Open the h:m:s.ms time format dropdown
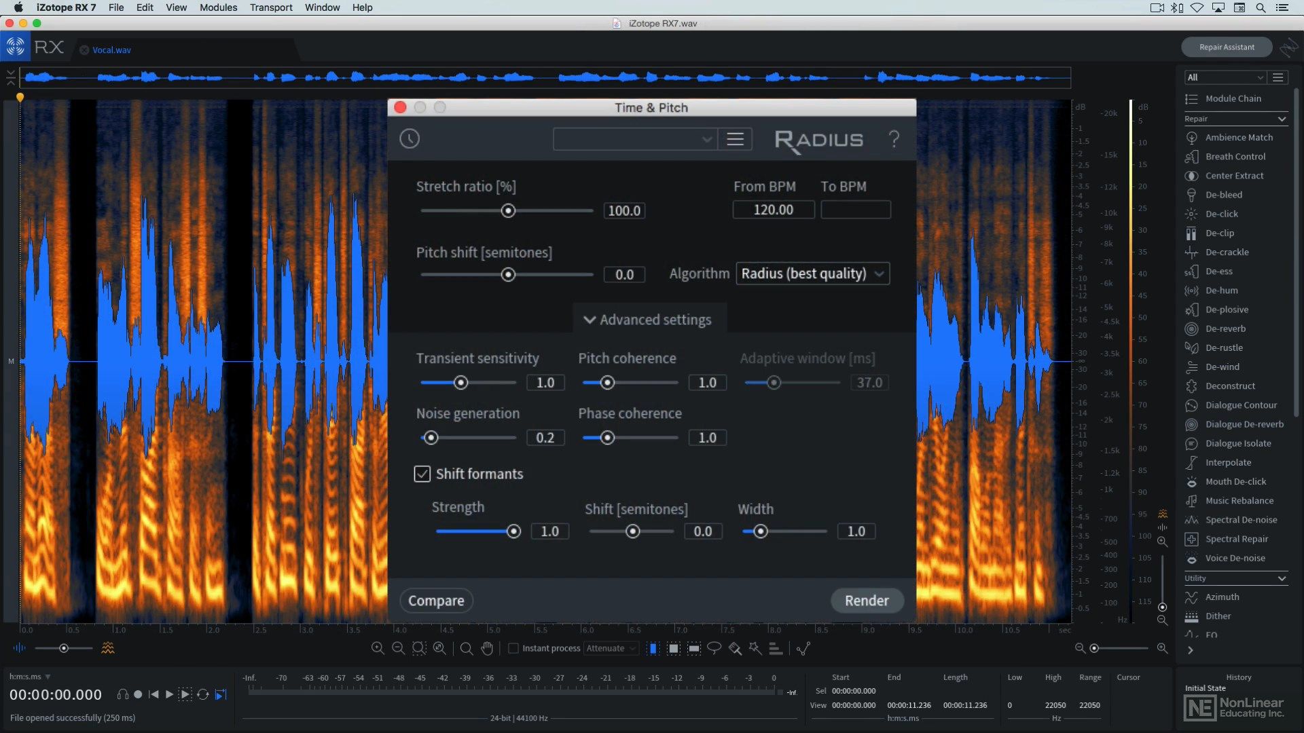This screenshot has width=1304, height=733. [x=30, y=677]
